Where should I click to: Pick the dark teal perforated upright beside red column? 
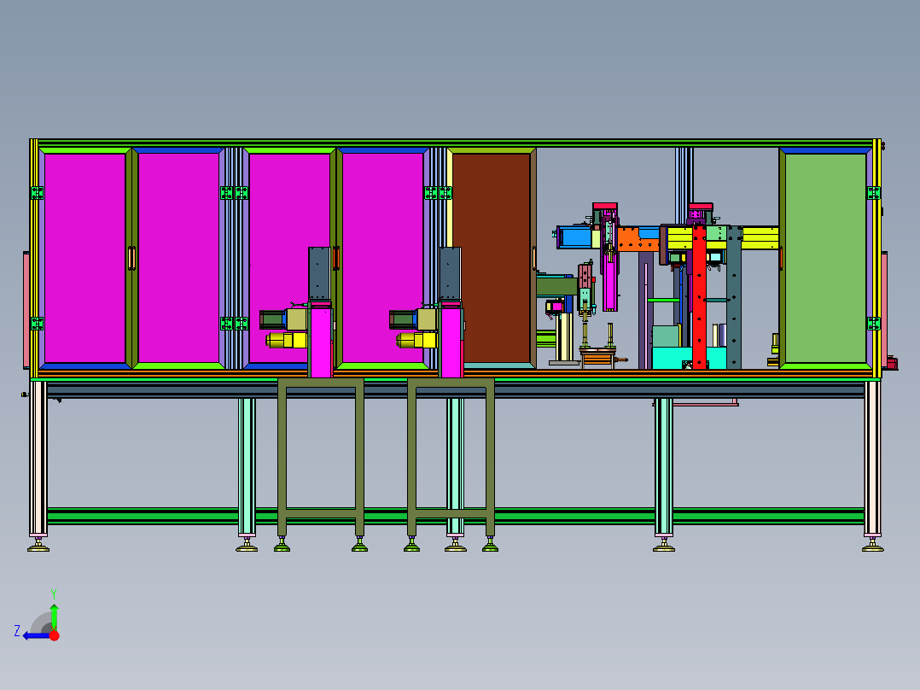coord(733,297)
